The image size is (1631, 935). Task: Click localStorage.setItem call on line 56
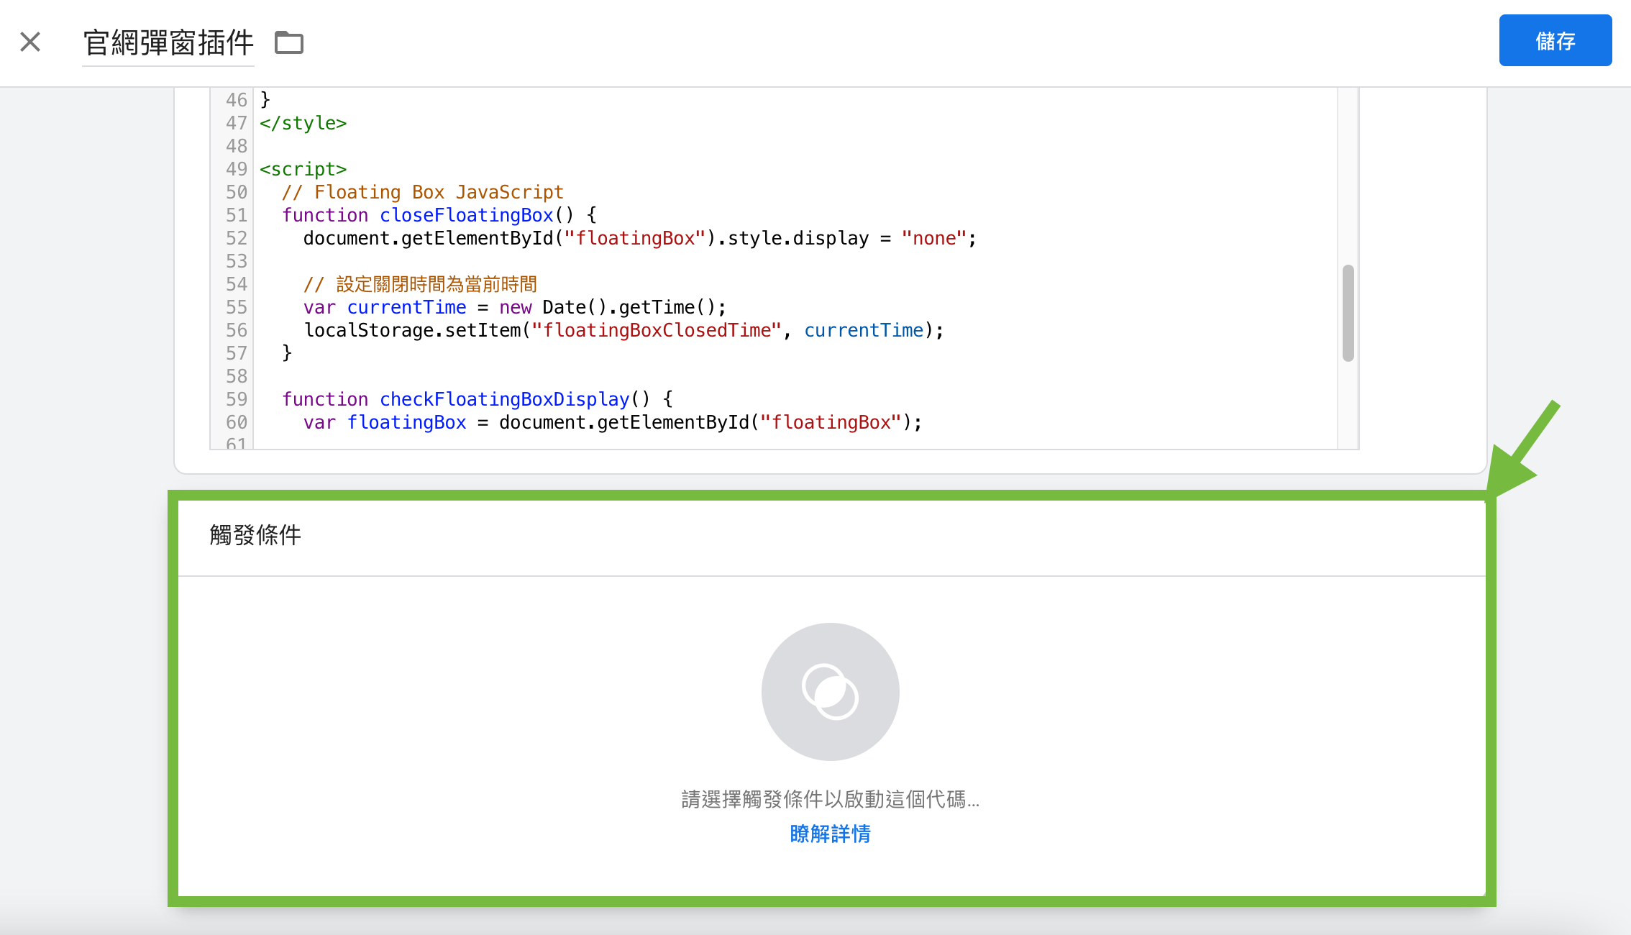412,330
